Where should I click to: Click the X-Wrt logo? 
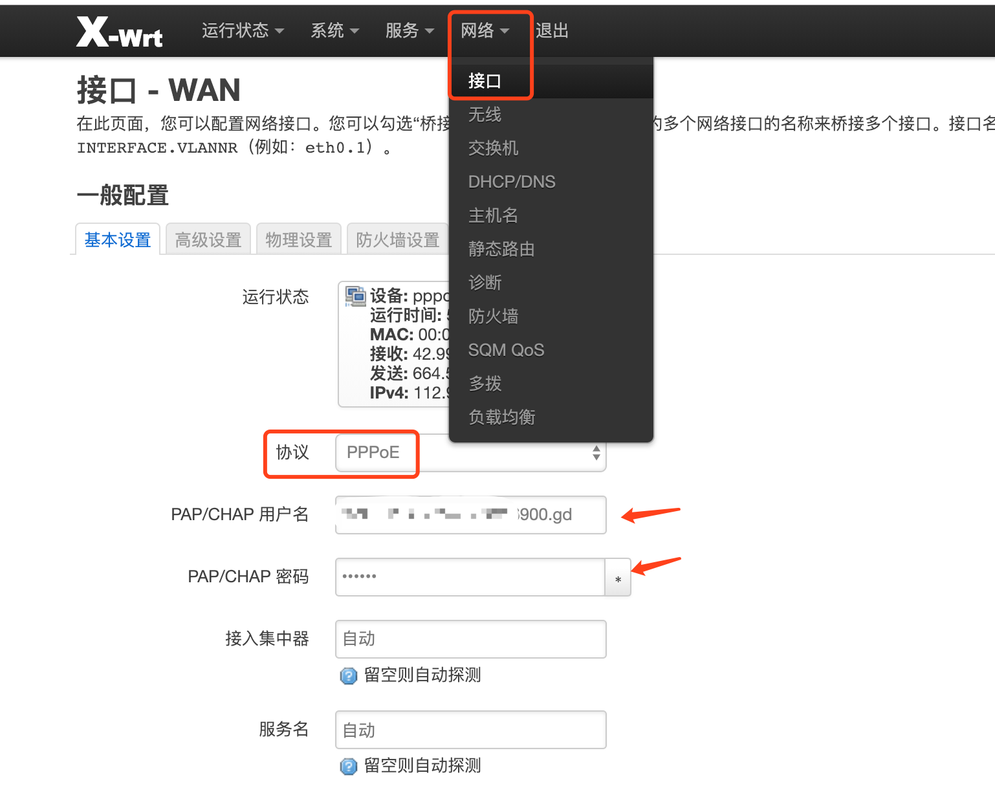point(120,32)
